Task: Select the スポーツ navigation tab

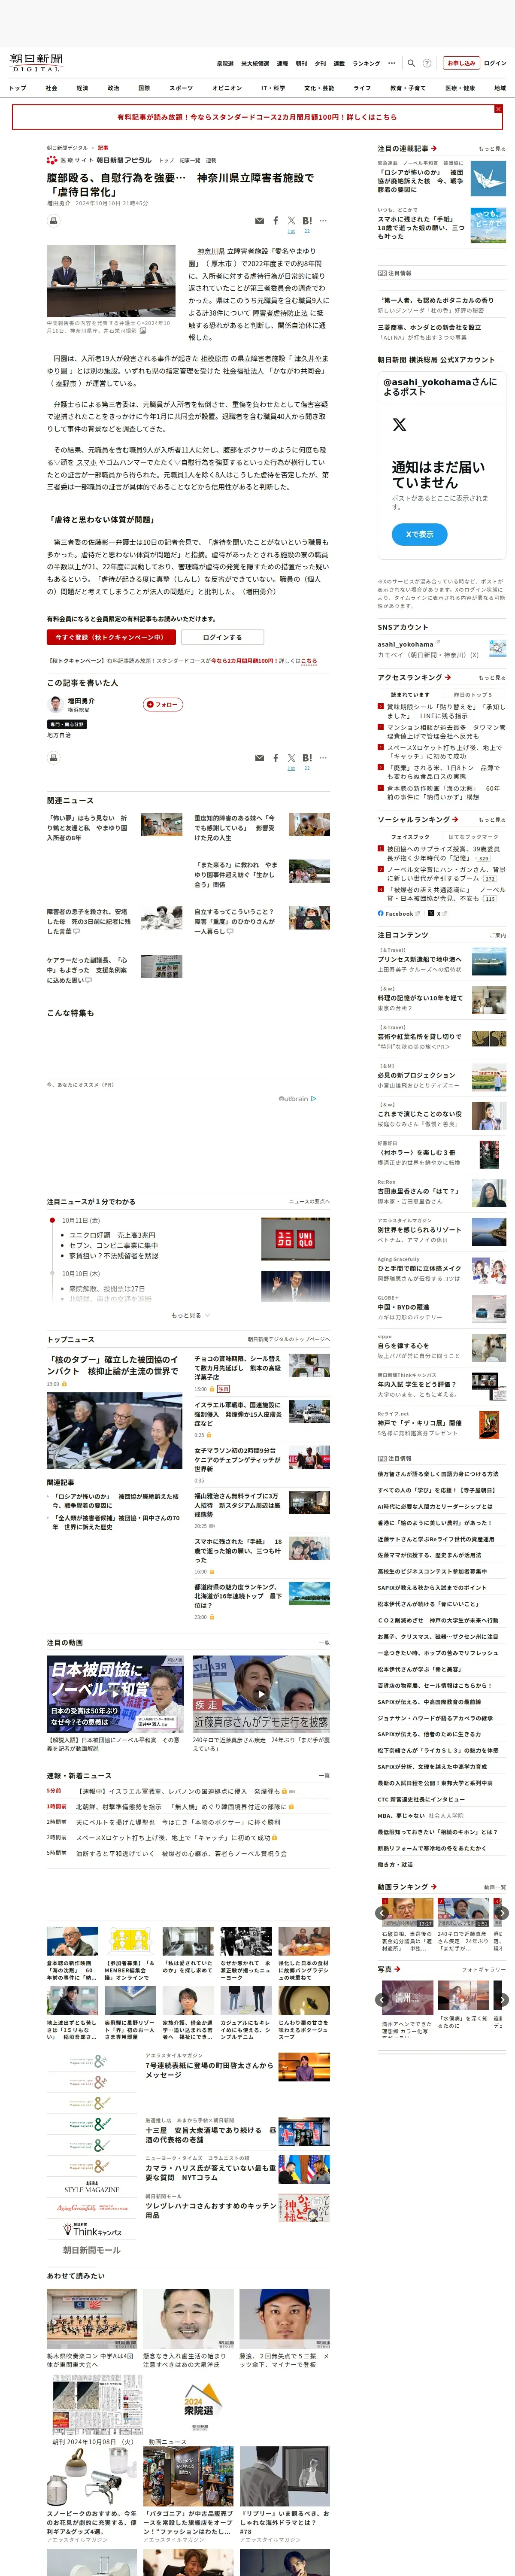Action: (x=181, y=88)
